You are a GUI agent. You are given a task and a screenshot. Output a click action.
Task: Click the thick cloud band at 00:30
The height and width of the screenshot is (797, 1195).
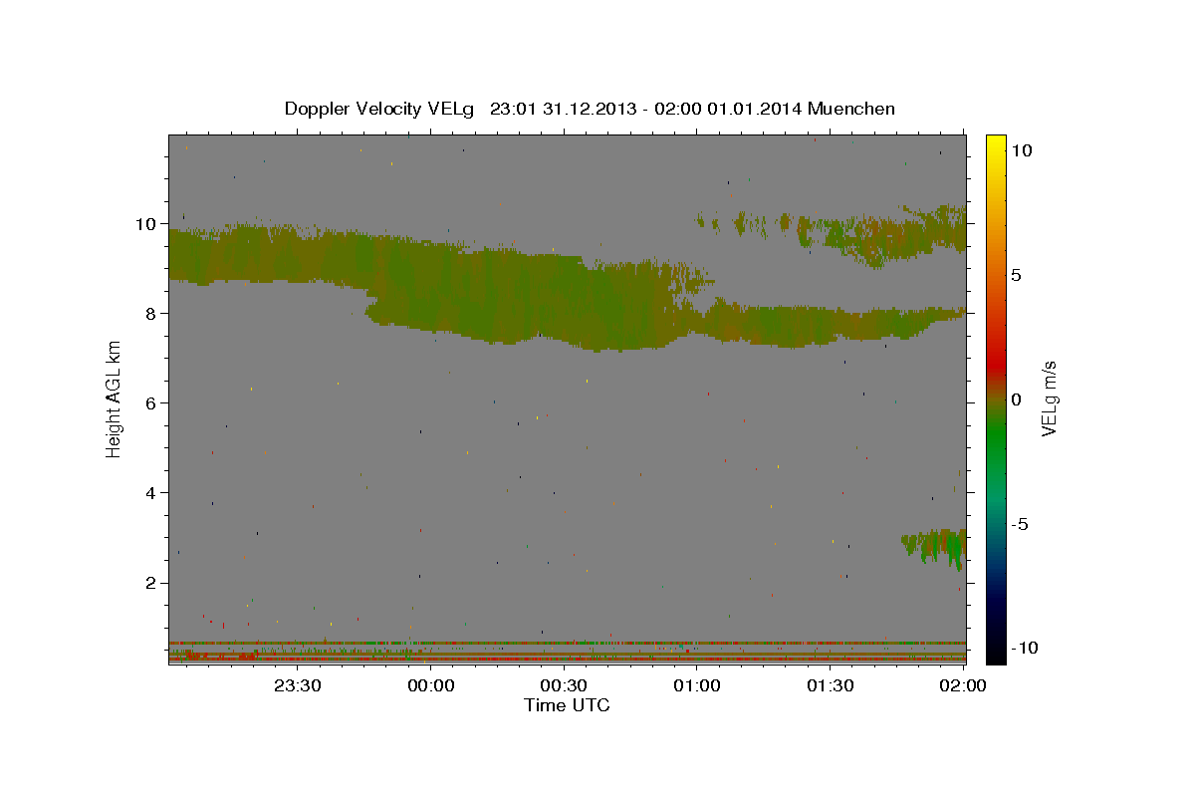(564, 299)
